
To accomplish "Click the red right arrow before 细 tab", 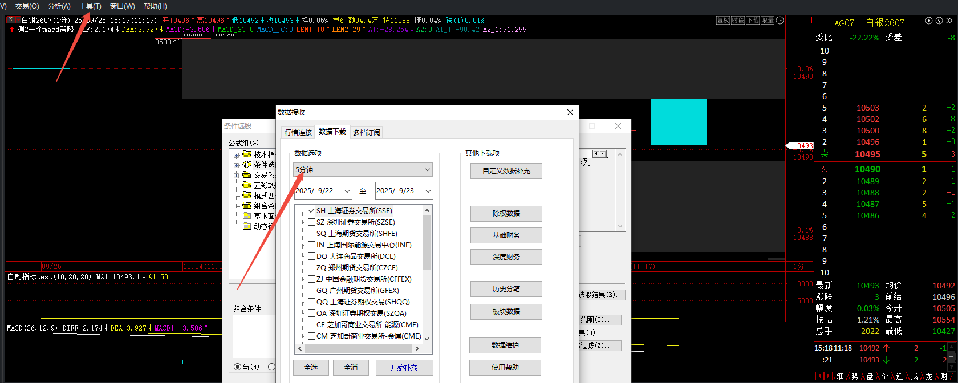I will point(828,376).
